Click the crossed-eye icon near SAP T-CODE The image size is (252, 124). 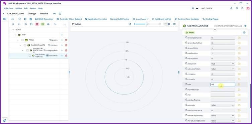193,8
